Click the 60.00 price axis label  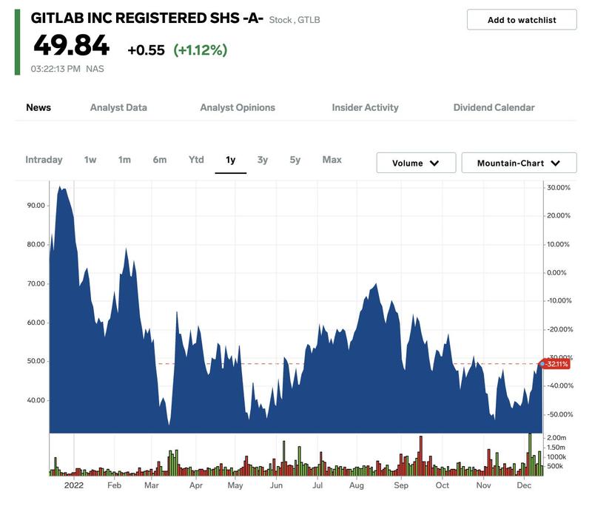[36, 323]
